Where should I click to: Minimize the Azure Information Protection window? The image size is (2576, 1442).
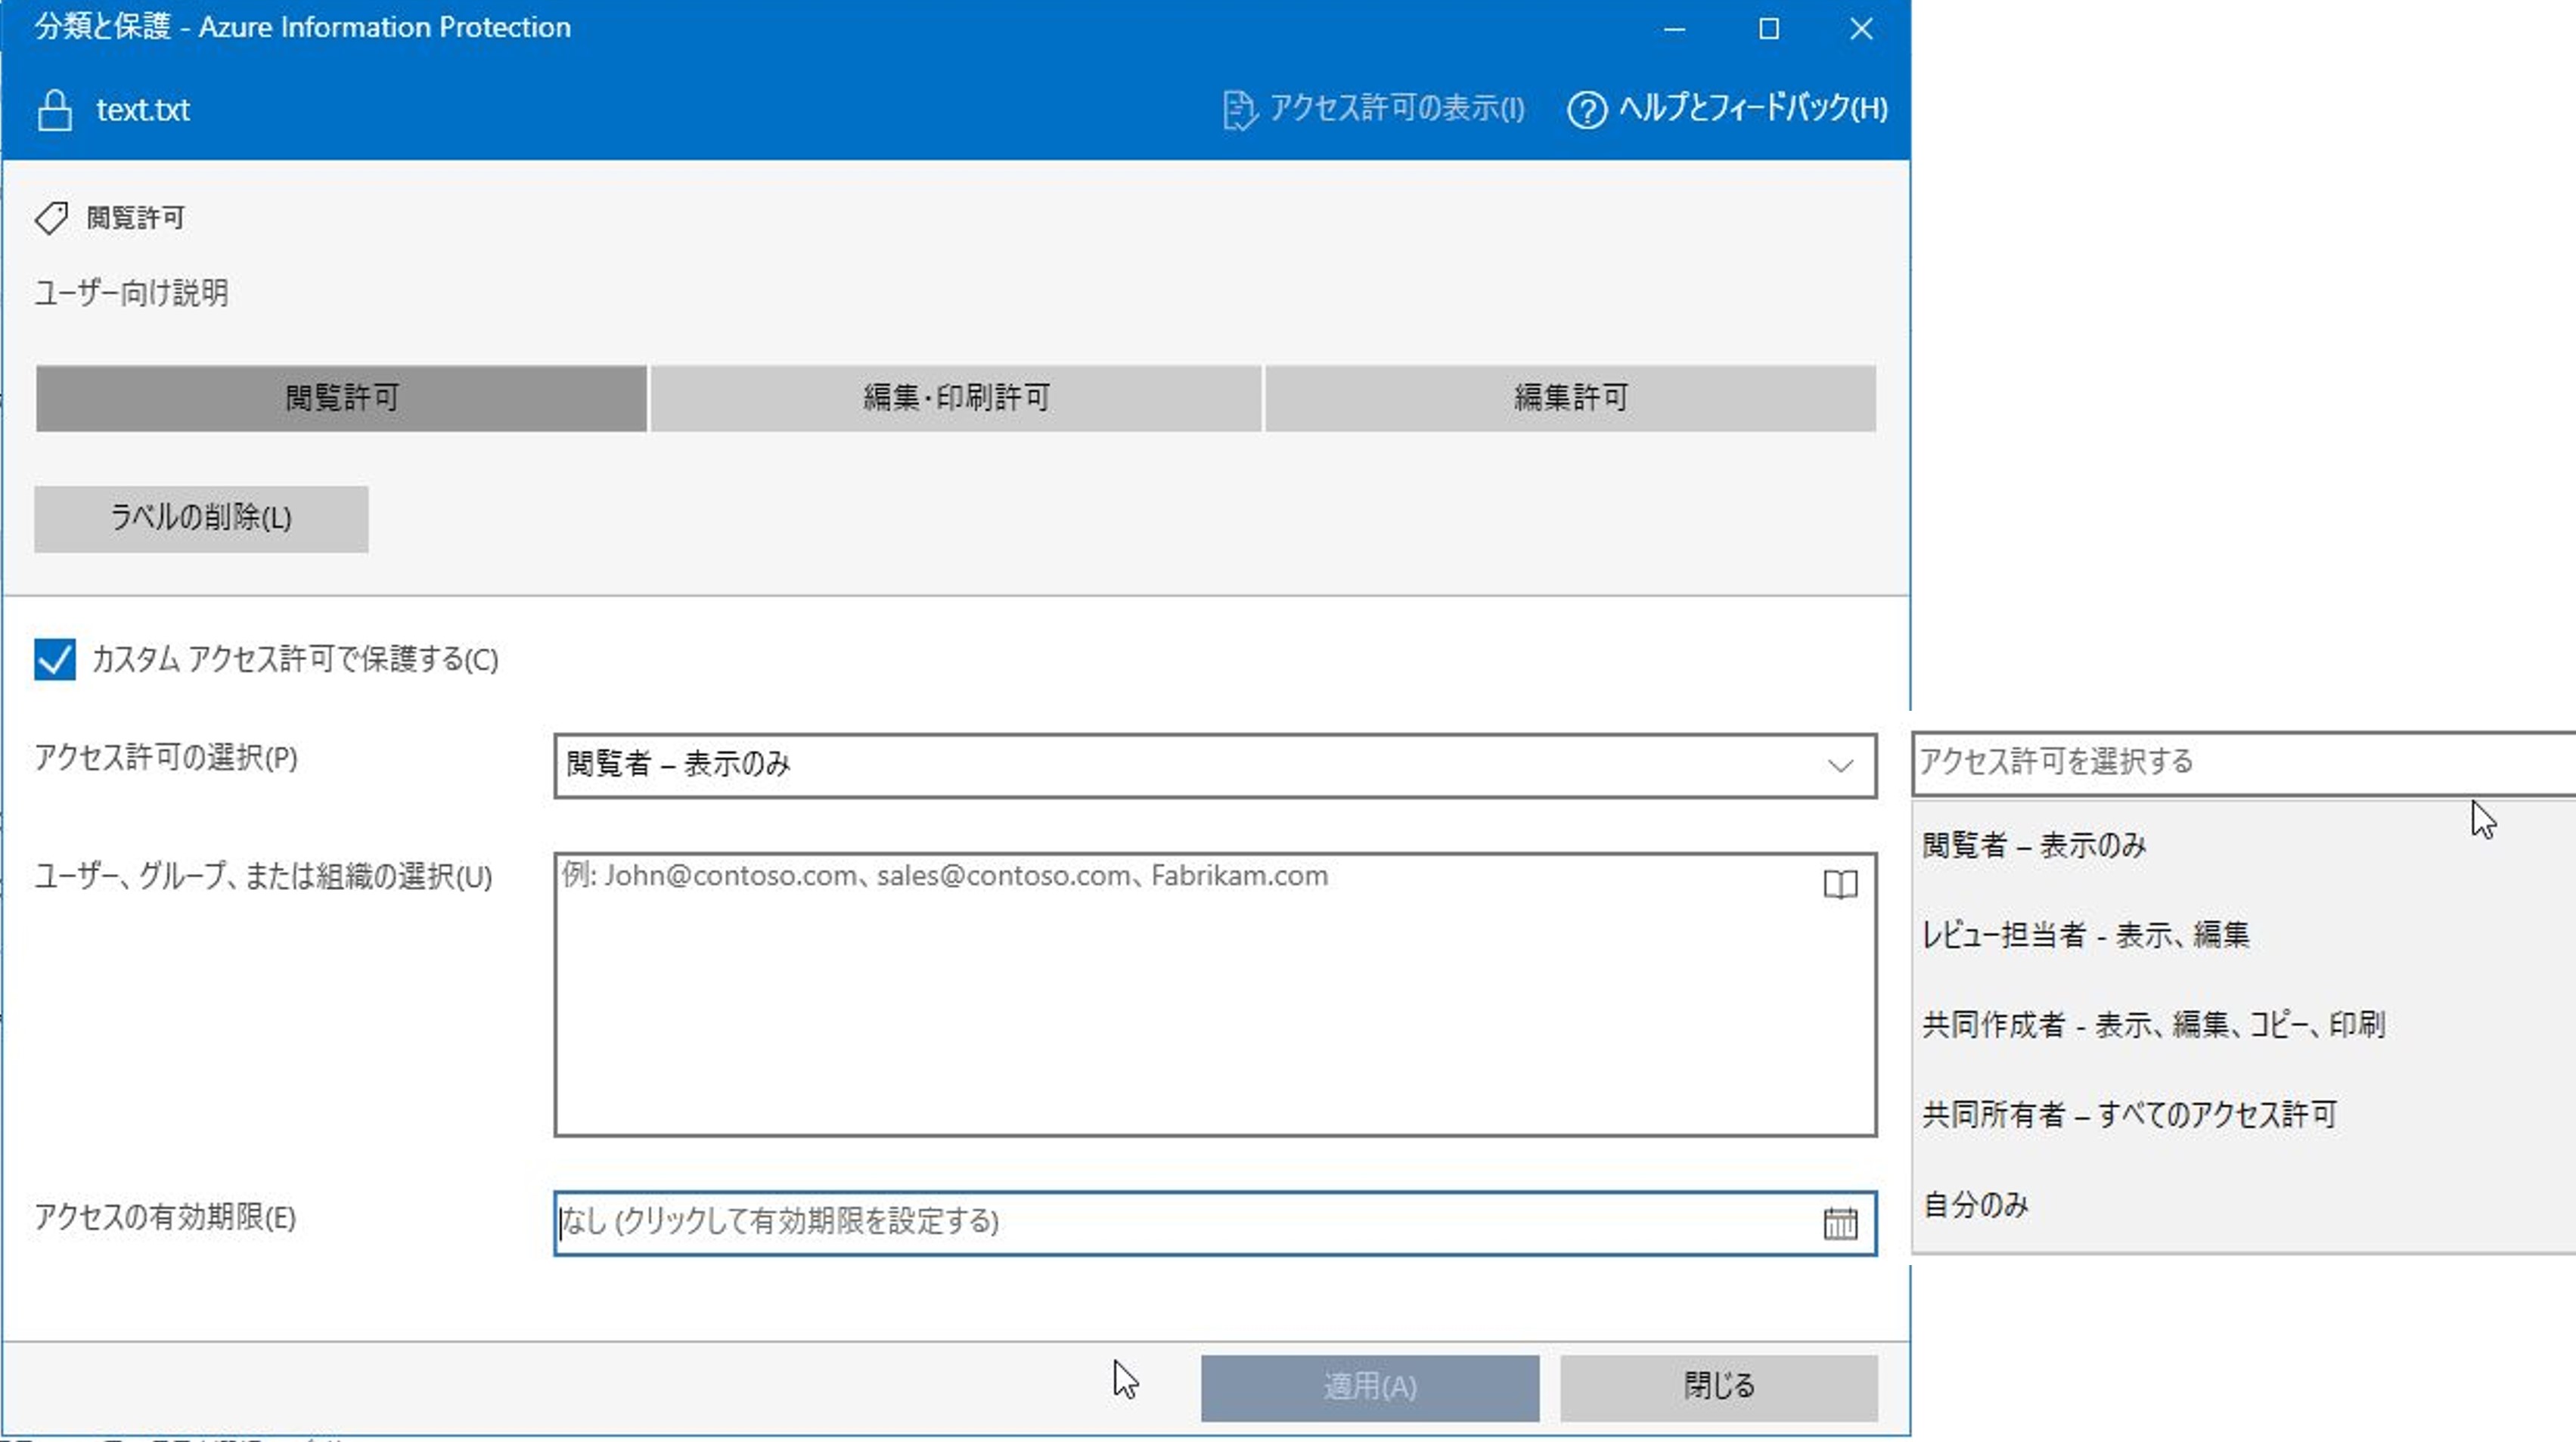point(1675,29)
